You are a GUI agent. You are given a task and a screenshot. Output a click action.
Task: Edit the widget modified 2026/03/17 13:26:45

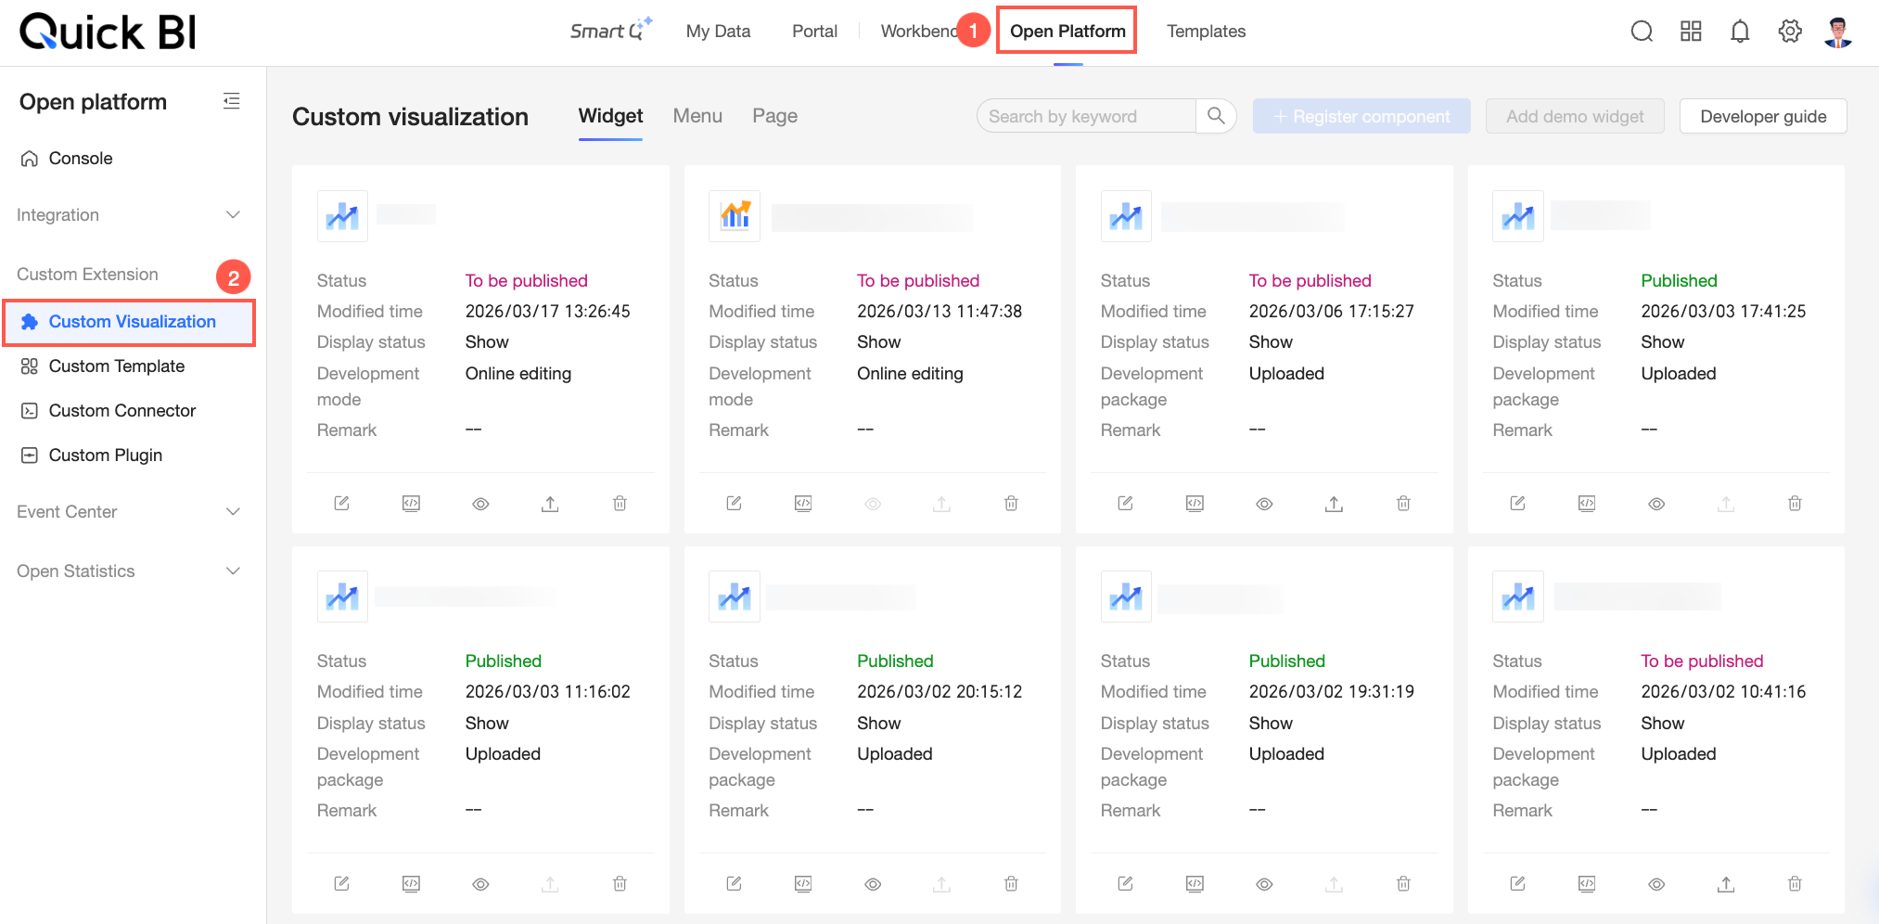pos(342,503)
